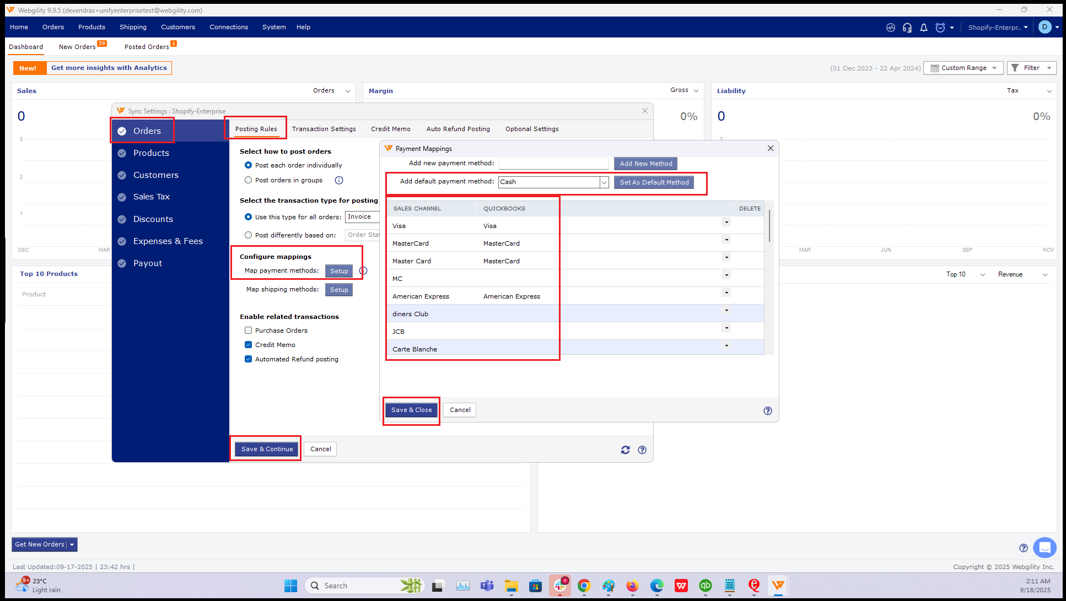Viewport: 1066px width, 601px height.
Task: Select Sales Tax in the Sync Settings sidebar
Action: (x=151, y=197)
